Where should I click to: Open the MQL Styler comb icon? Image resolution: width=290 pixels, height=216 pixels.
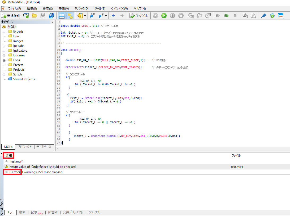tap(263, 16)
